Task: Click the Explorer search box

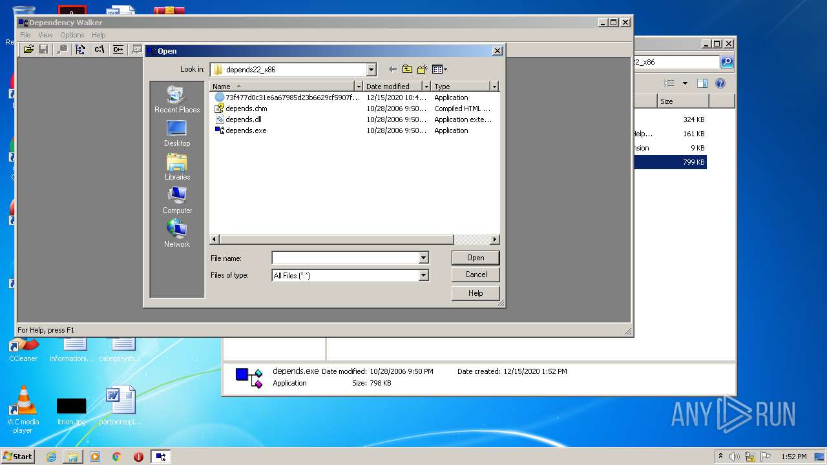Action: (676, 62)
